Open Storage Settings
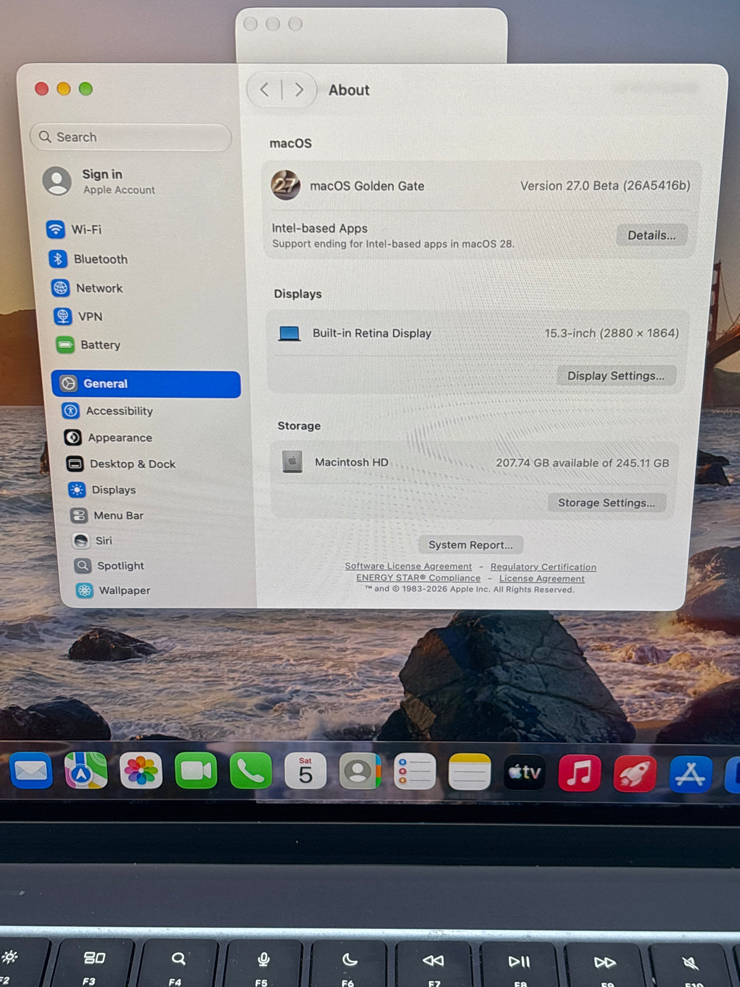Image resolution: width=740 pixels, height=987 pixels. [606, 503]
